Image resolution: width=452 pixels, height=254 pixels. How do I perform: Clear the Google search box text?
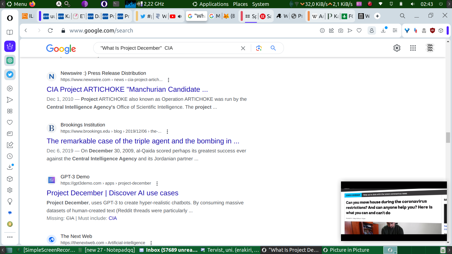243,48
